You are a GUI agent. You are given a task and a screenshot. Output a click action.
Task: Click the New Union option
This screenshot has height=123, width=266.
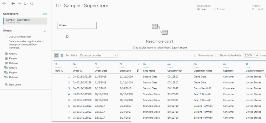pos(13,85)
